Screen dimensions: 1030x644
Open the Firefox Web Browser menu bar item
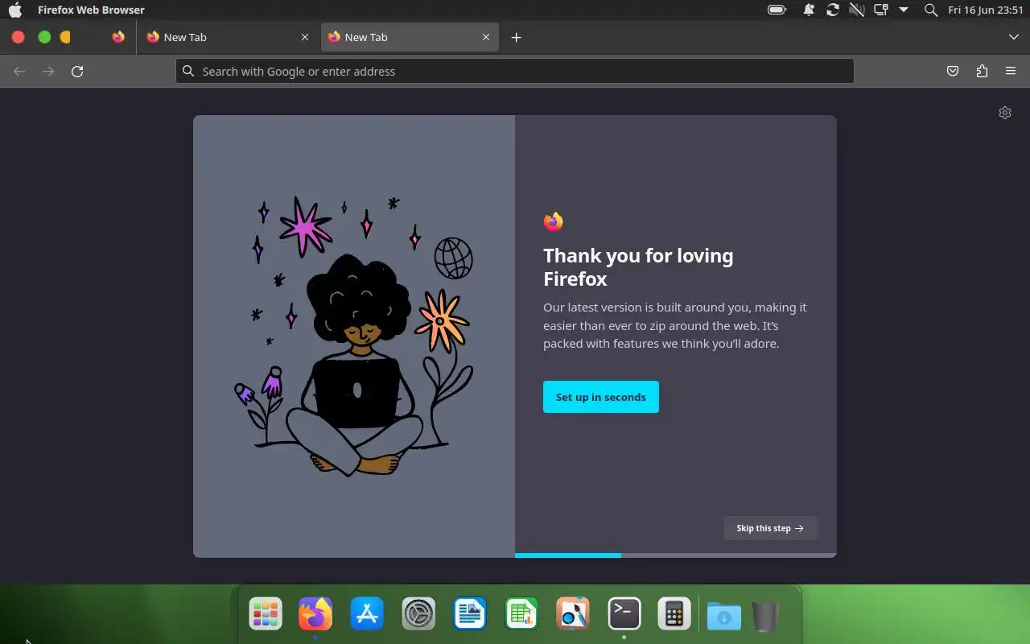tap(91, 10)
